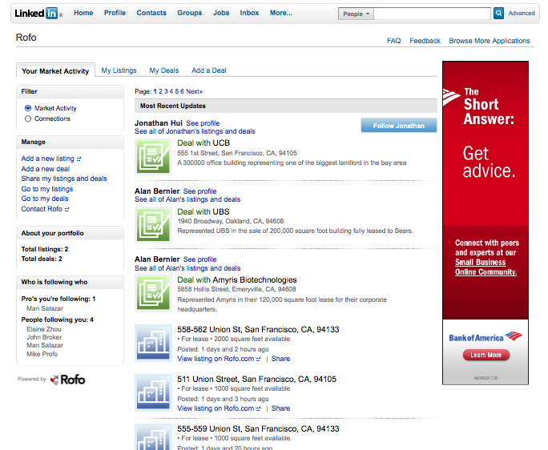The width and height of the screenshot is (548, 450).
Task: Open Jobs in the navigation bar
Action: tap(221, 13)
